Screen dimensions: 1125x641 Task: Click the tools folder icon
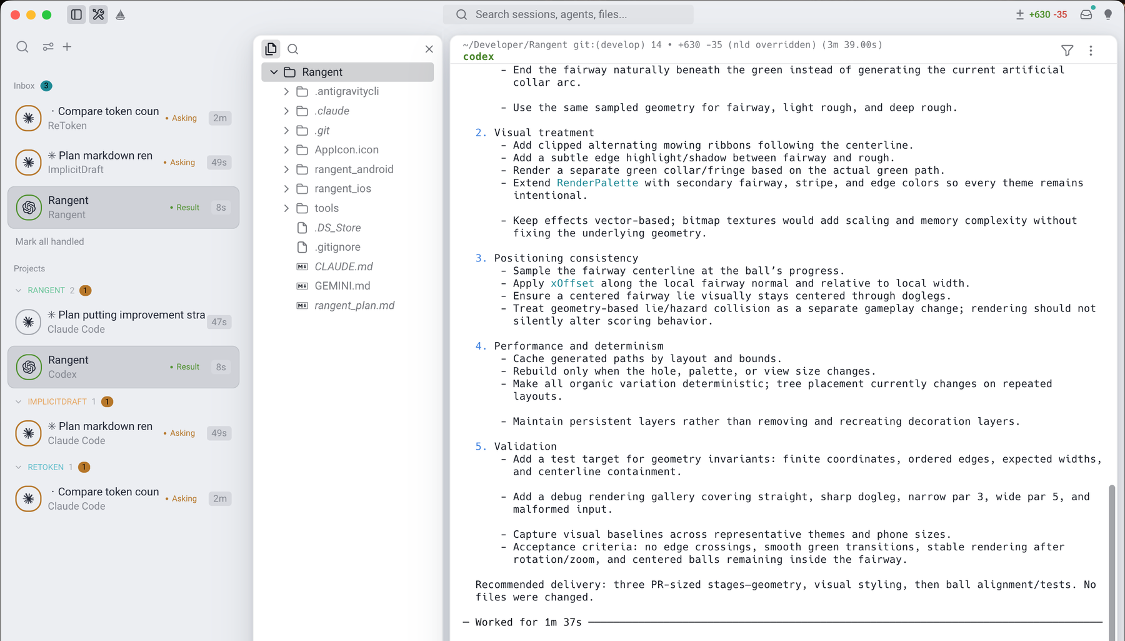[x=302, y=208]
